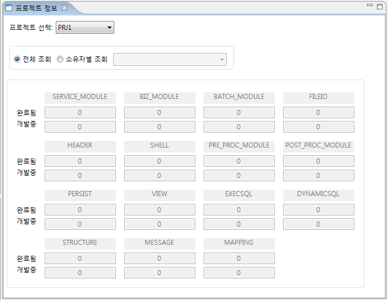Select the 전체 조회 radio button
Viewport: 388px width, 300px height.
[x=17, y=59]
